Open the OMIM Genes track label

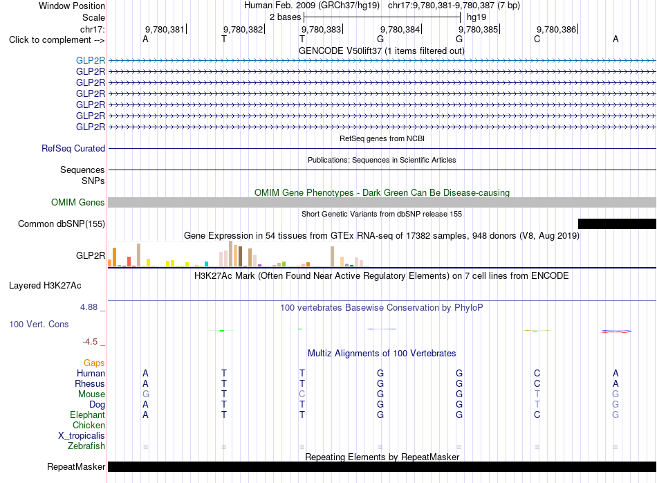tap(78, 203)
